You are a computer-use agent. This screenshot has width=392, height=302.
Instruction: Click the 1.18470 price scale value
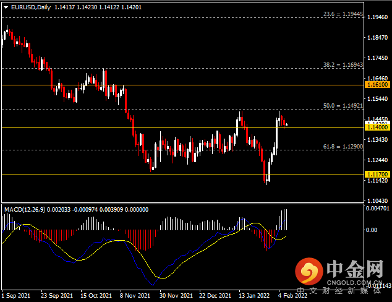pos(378,38)
